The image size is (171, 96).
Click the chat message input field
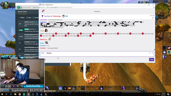click(x=97, y=54)
